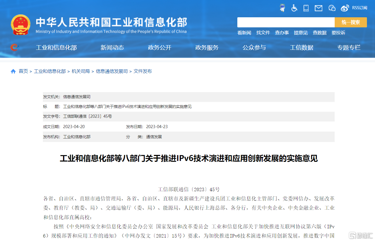The width and height of the screenshot is (375, 241).
Task: Click the email envelope icon
Action: pos(319,8)
